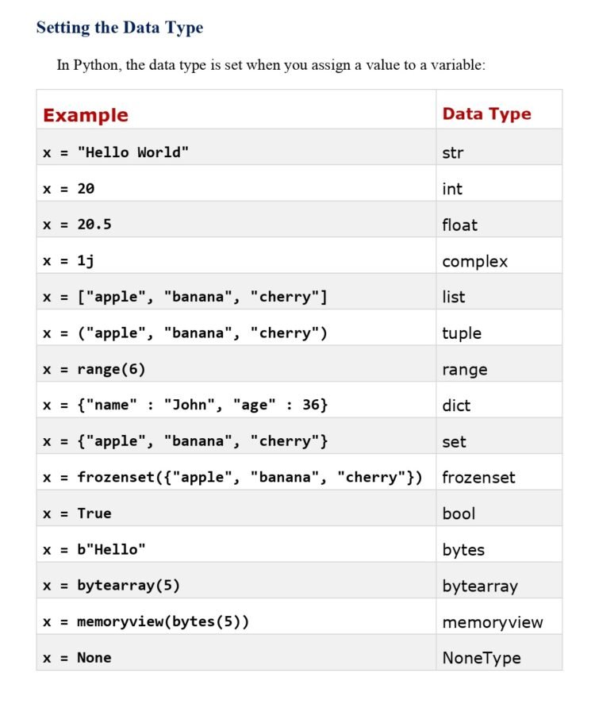The height and width of the screenshot is (723, 595).
Task: Click the 'Data Type' column header
Action: point(486,114)
